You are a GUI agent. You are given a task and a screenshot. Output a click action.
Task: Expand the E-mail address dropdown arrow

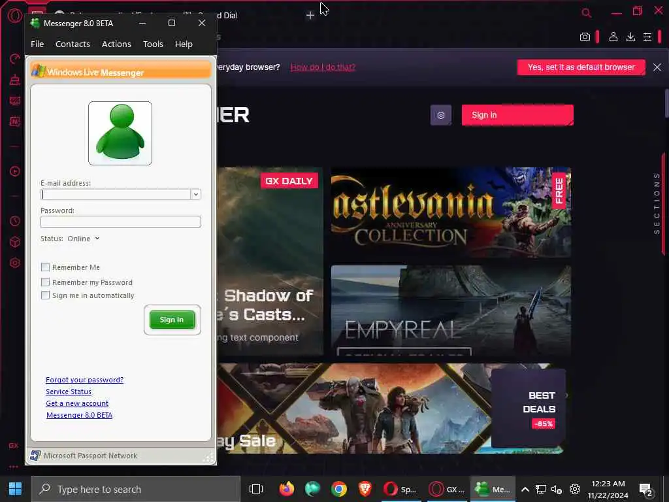pos(196,194)
